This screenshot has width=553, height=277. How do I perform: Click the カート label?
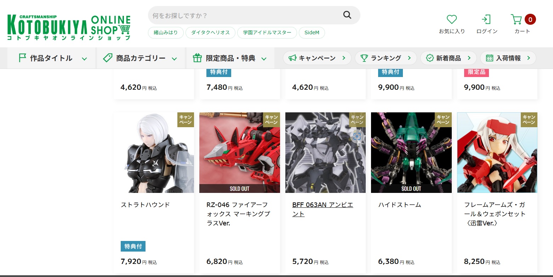tap(522, 31)
